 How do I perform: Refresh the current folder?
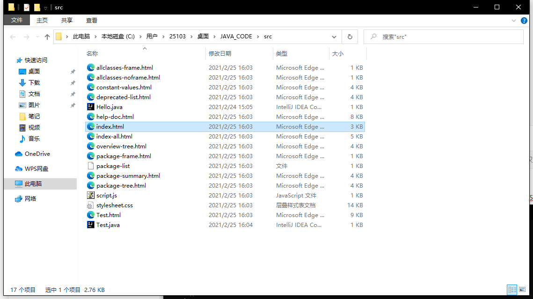[x=350, y=36]
